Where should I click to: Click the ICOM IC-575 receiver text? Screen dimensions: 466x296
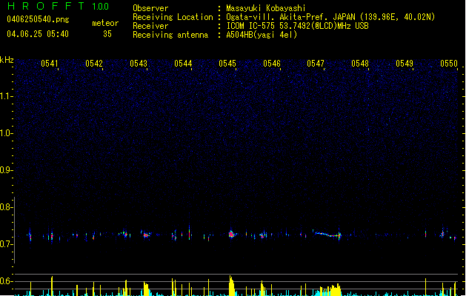[297, 26]
